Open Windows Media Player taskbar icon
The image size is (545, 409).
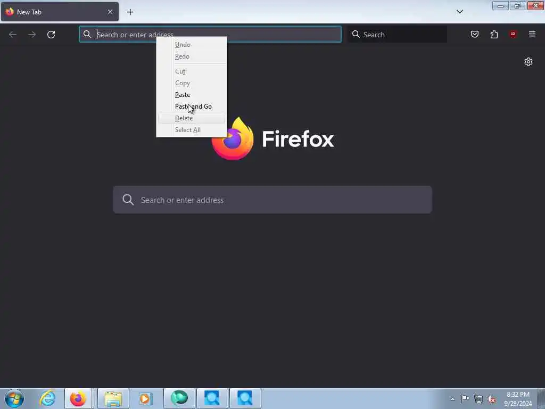click(146, 398)
